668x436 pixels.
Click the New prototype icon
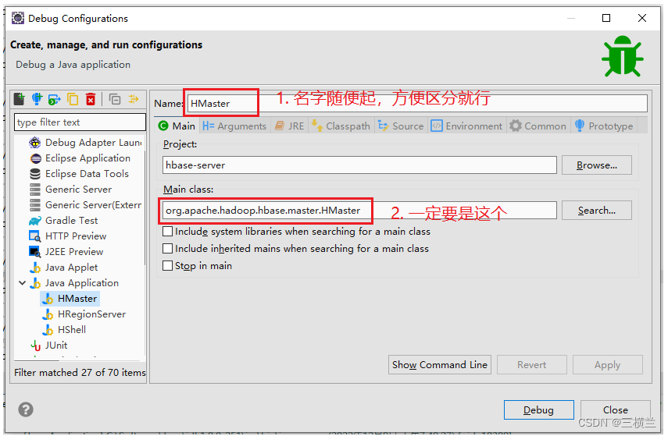(37, 99)
